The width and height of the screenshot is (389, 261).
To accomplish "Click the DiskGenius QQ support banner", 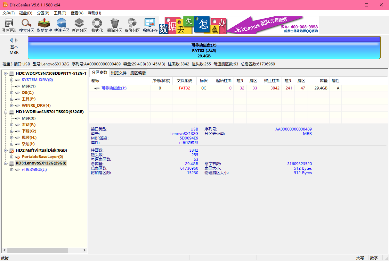I will coord(272,25).
